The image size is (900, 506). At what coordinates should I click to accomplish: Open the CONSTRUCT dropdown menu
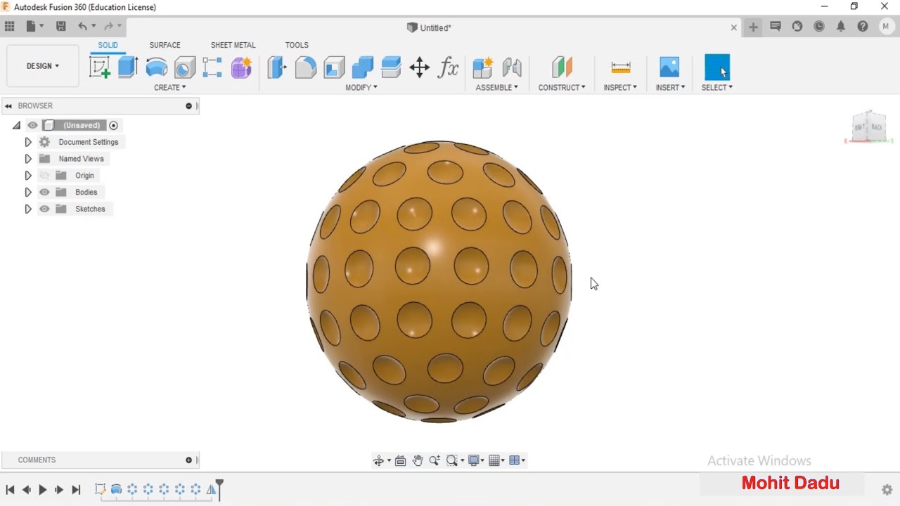tap(562, 87)
